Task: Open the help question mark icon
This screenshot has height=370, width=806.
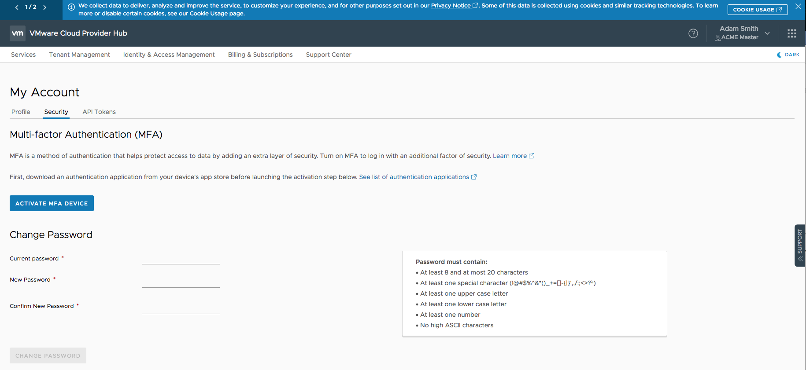Action: (693, 33)
